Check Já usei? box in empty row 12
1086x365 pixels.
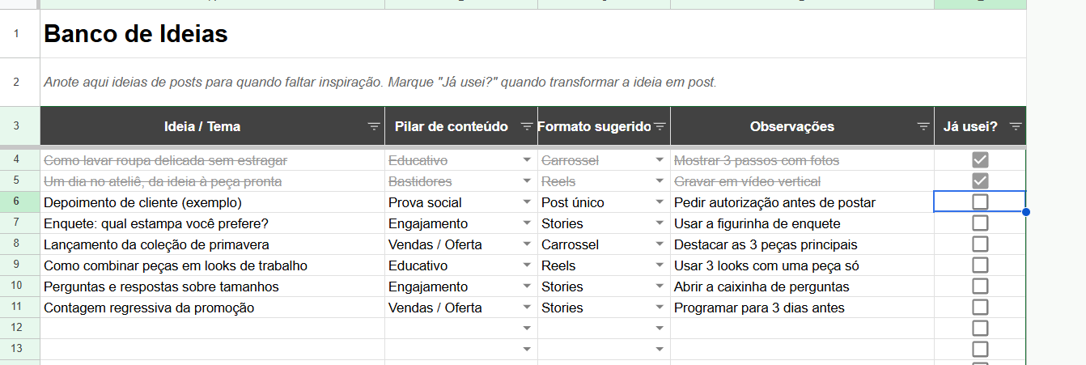click(980, 328)
